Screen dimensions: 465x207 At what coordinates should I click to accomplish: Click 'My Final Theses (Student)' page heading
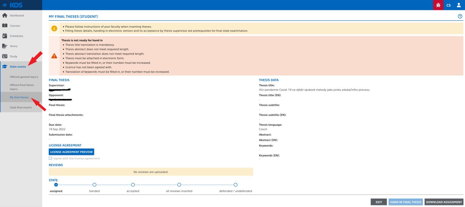(x=73, y=16)
